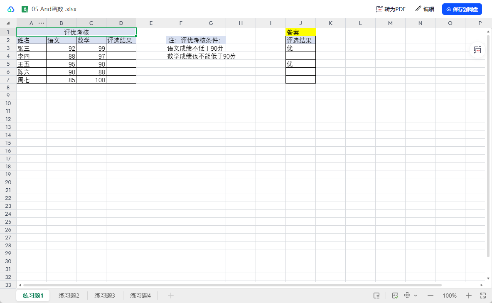Click the 转为PDF button

pyautogui.click(x=390, y=9)
